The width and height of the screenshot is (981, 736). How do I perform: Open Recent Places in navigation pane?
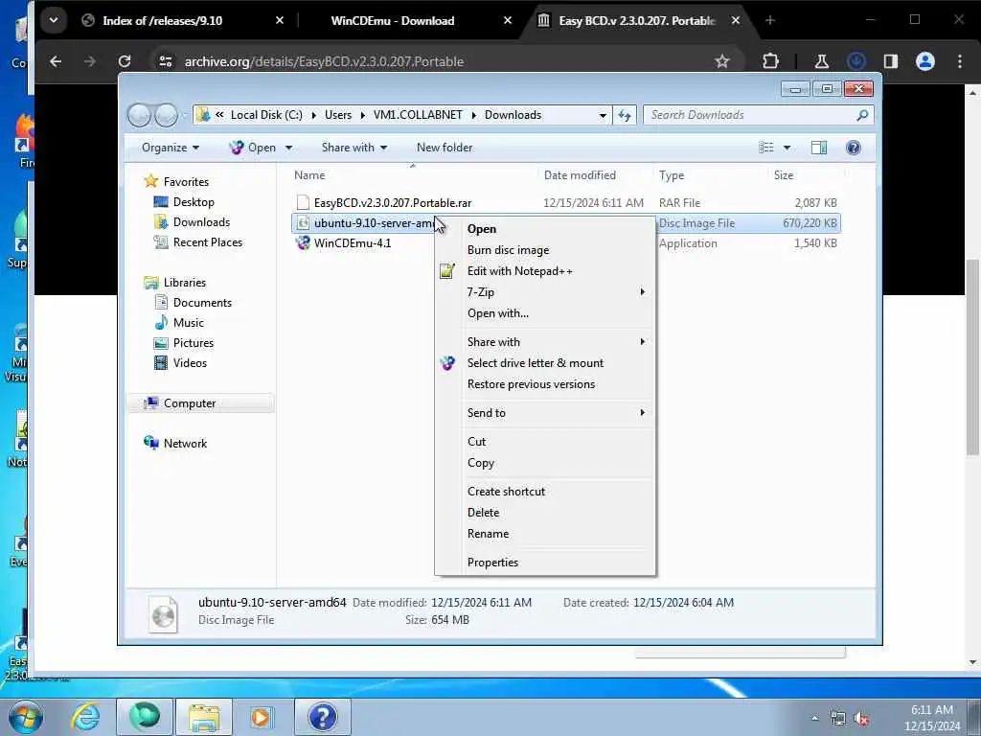(x=208, y=242)
